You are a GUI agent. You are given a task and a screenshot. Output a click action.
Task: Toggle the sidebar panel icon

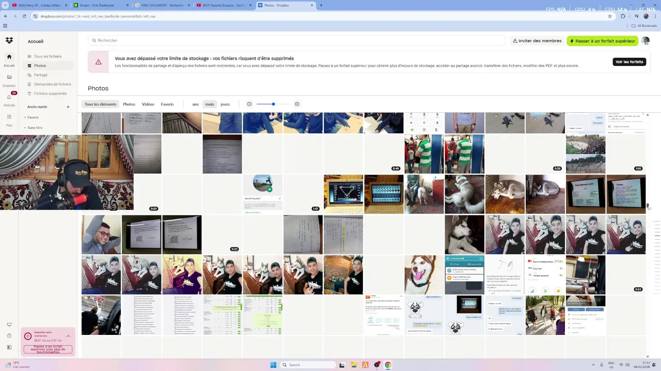pyautogui.click(x=9, y=347)
